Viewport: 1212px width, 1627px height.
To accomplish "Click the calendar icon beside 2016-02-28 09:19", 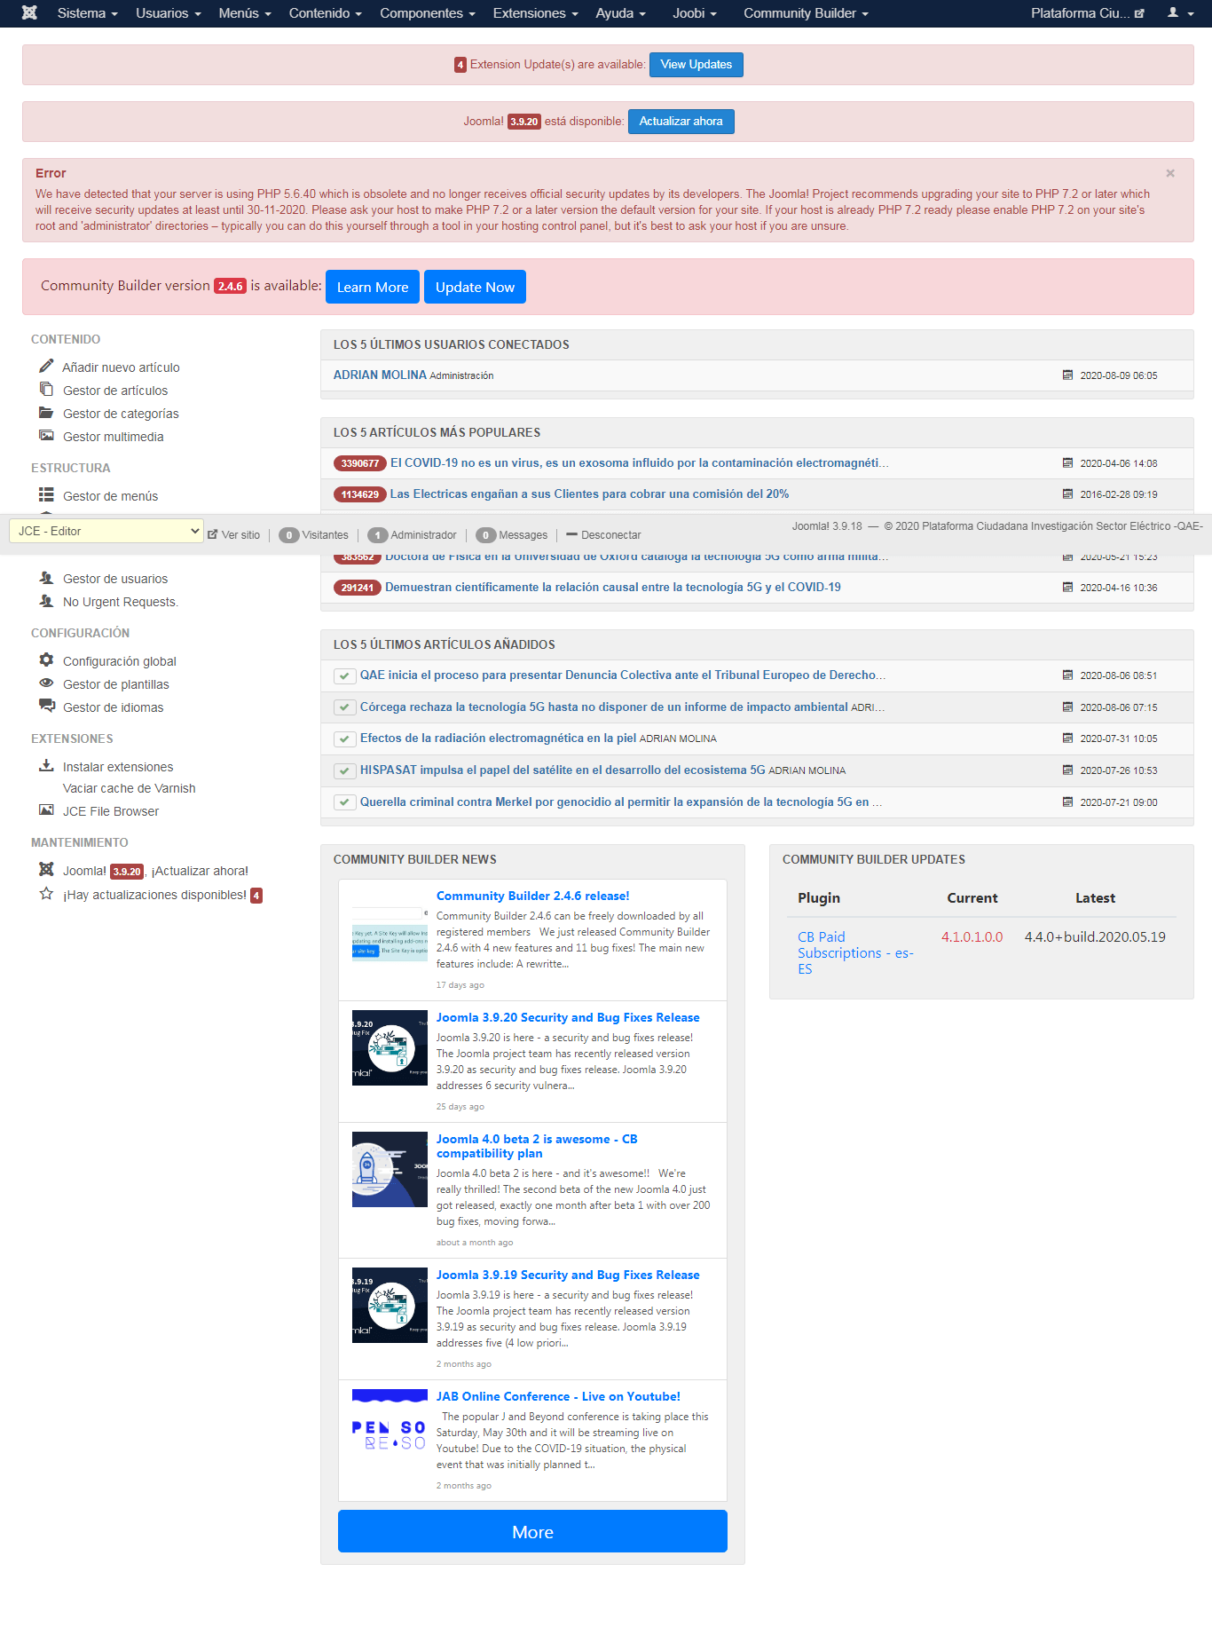I will (1067, 494).
